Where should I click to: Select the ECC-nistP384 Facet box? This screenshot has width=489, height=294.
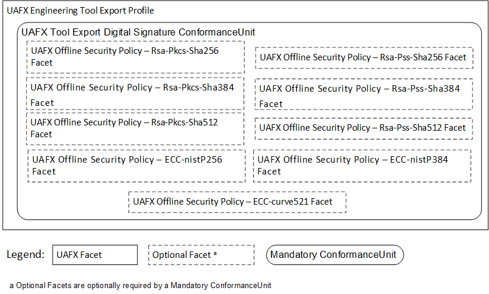tap(362, 166)
